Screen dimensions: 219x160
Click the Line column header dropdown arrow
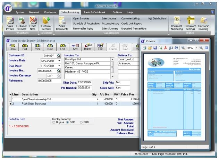pyautogui.click(x=10, y=94)
